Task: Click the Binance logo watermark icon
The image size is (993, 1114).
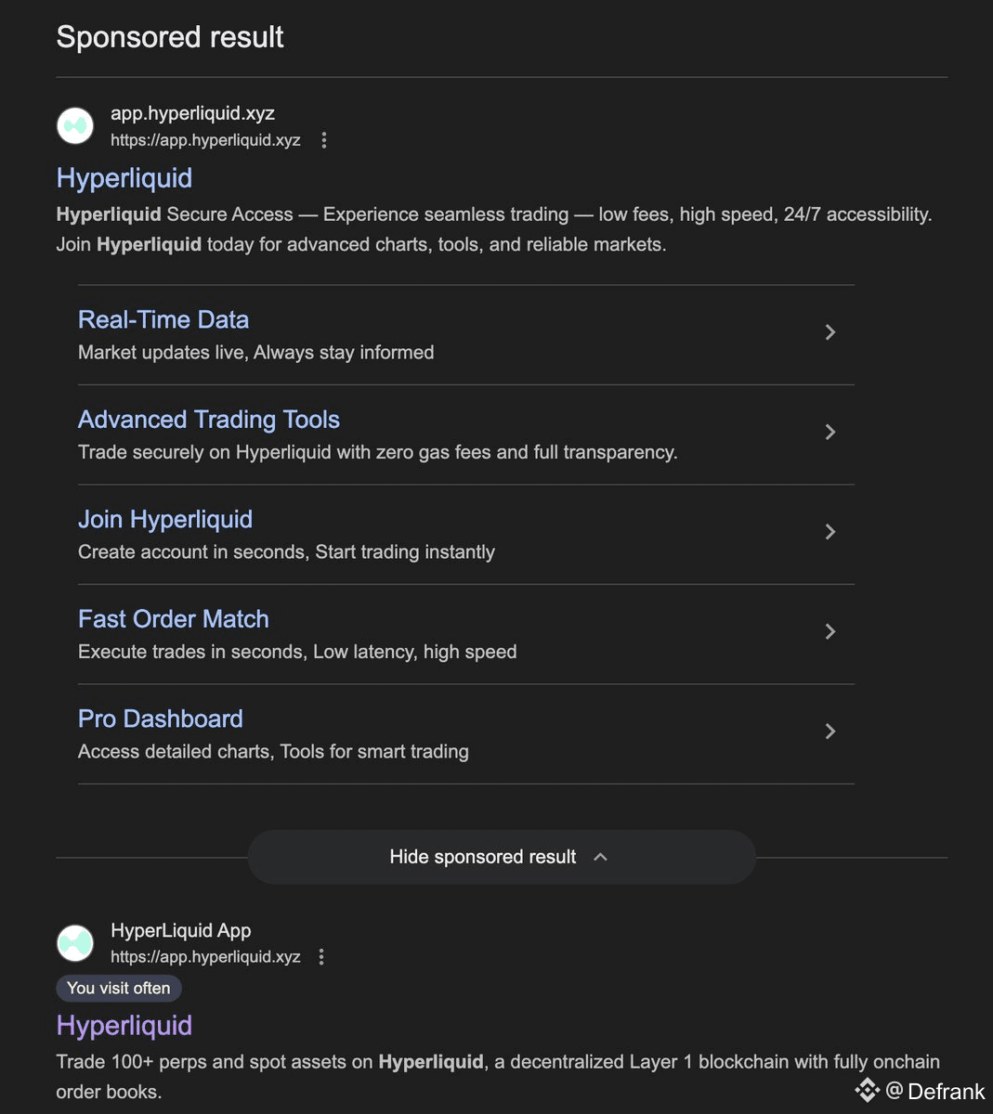Action: 867,1090
